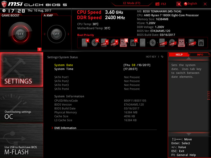This screenshot has height=158, width=211.
Task: Open the OC overclocking settings tile
Action: [x=21, y=105]
